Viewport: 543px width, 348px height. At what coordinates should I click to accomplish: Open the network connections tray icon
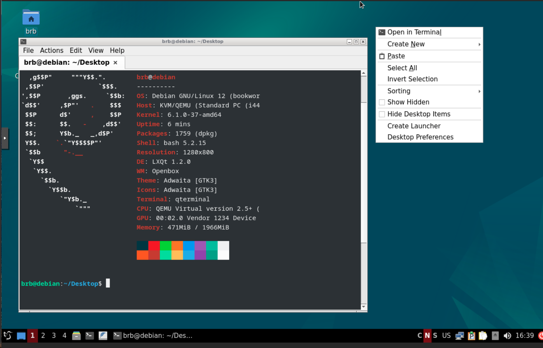pyautogui.click(x=459, y=336)
